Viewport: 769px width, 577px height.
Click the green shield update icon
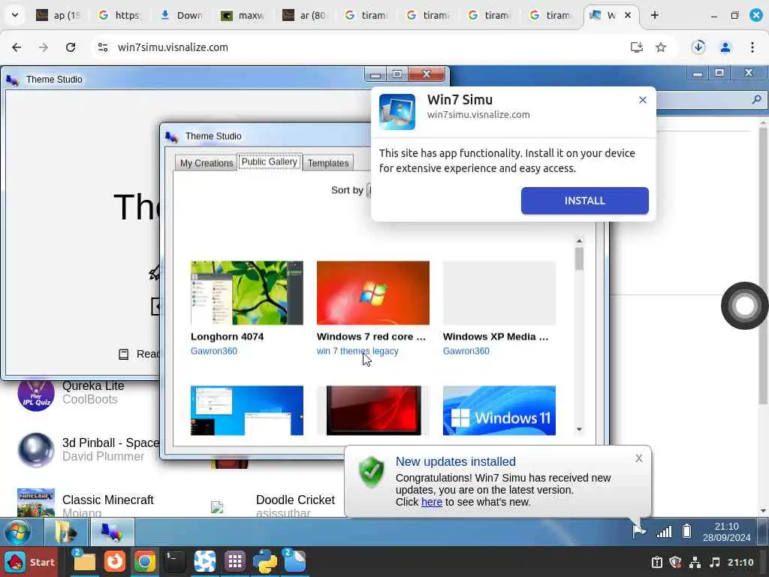point(371,472)
